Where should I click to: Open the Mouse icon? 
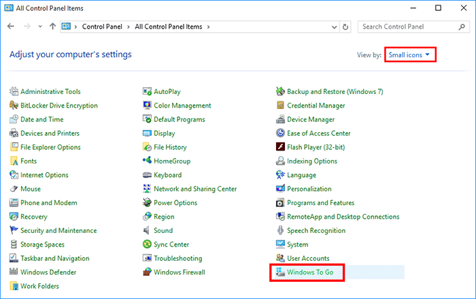click(x=14, y=189)
